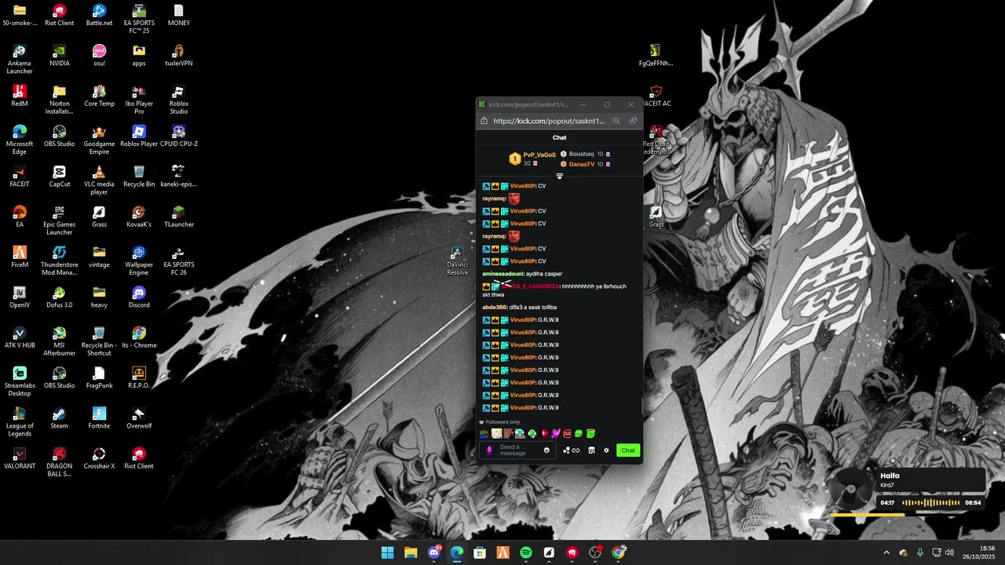Launch VLC media player shortcut

[x=99, y=180]
